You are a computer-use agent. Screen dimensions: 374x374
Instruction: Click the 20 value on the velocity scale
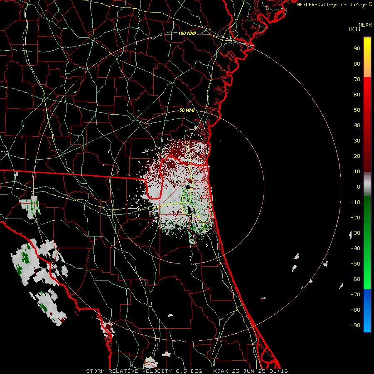click(x=357, y=156)
